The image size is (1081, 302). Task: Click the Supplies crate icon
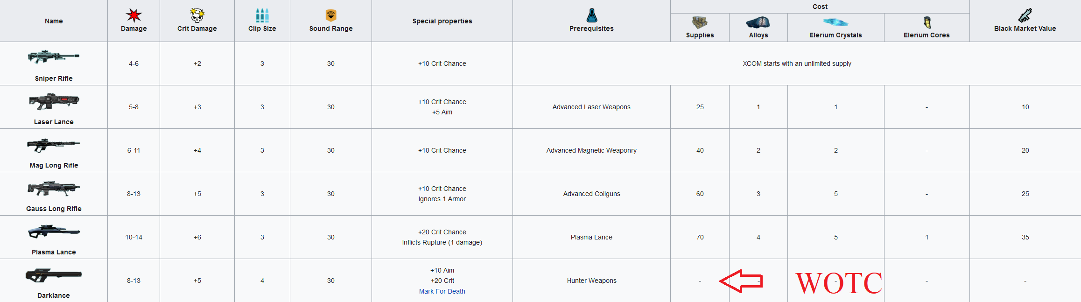point(700,22)
